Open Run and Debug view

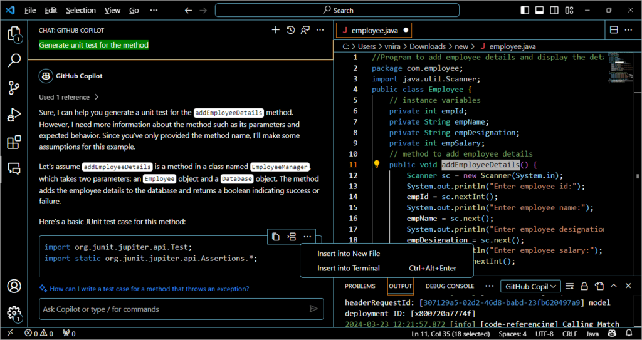coord(14,115)
